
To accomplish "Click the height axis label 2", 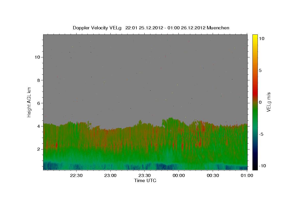I will (39, 149).
